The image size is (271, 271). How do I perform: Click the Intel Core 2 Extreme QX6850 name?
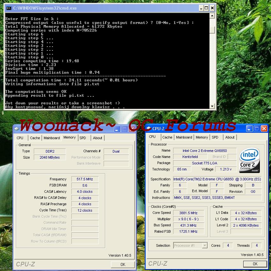pos(205,151)
